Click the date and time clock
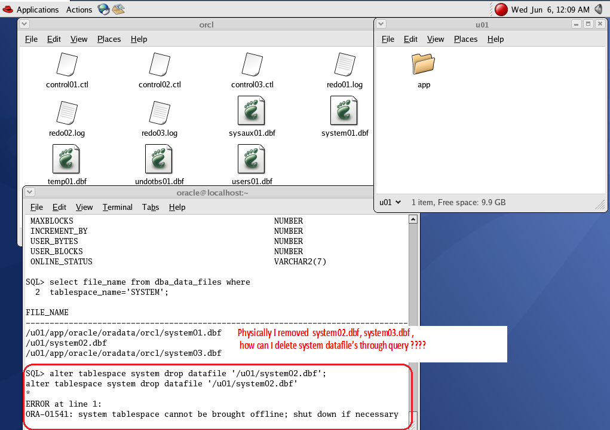610x430 pixels. point(550,10)
